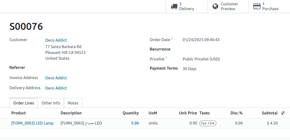The width and height of the screenshot is (290, 140).
Task: Open the 3 Delivery smart button
Action: click(187, 6)
